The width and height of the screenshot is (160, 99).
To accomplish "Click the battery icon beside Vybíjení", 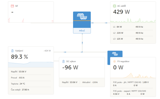I will click(12, 51).
